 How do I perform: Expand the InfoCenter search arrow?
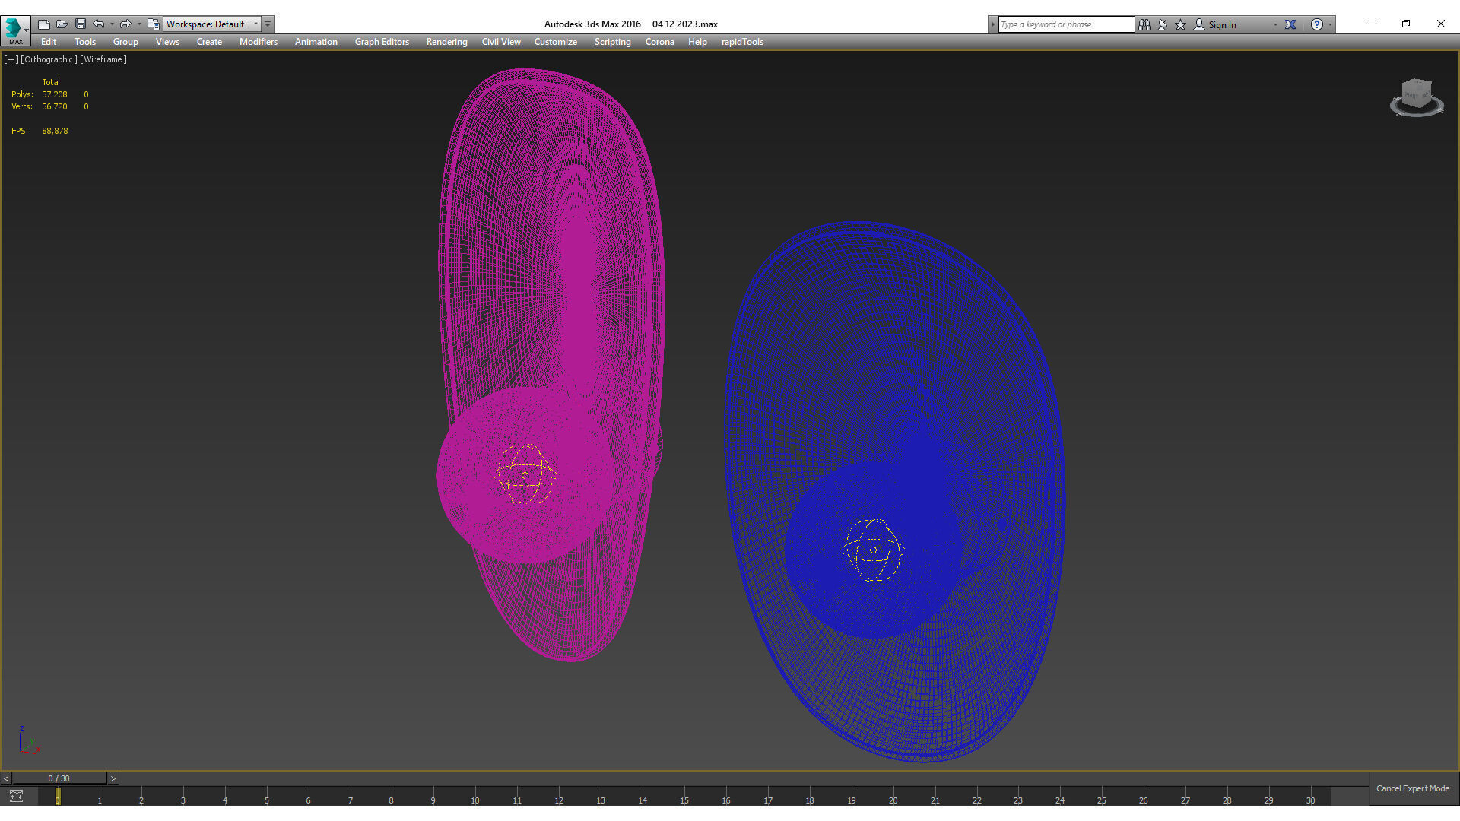point(992,24)
